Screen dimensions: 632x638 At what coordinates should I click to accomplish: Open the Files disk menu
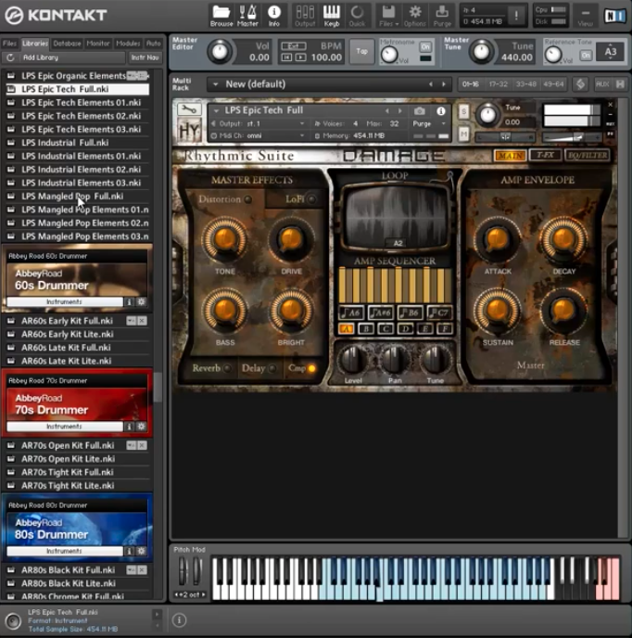[x=388, y=16]
